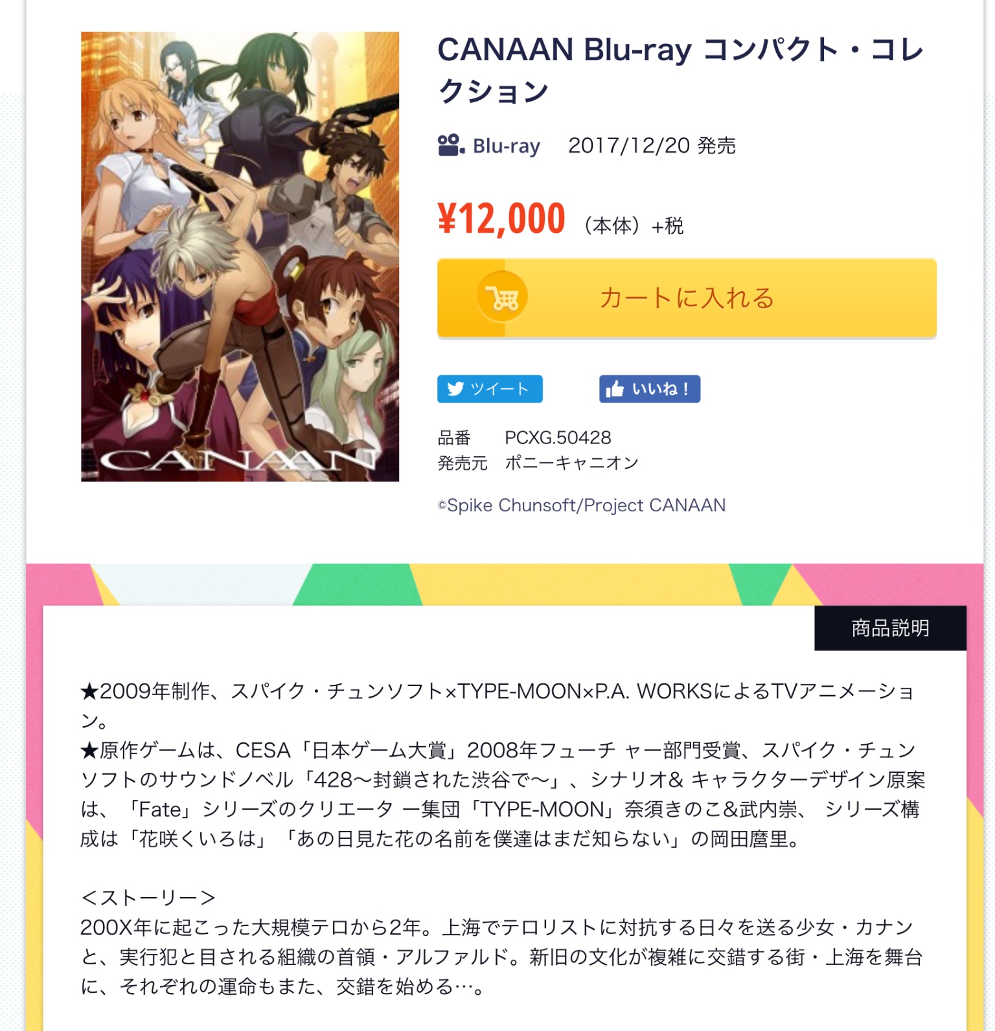Click the 2017/12/20 発売 release date

click(652, 146)
